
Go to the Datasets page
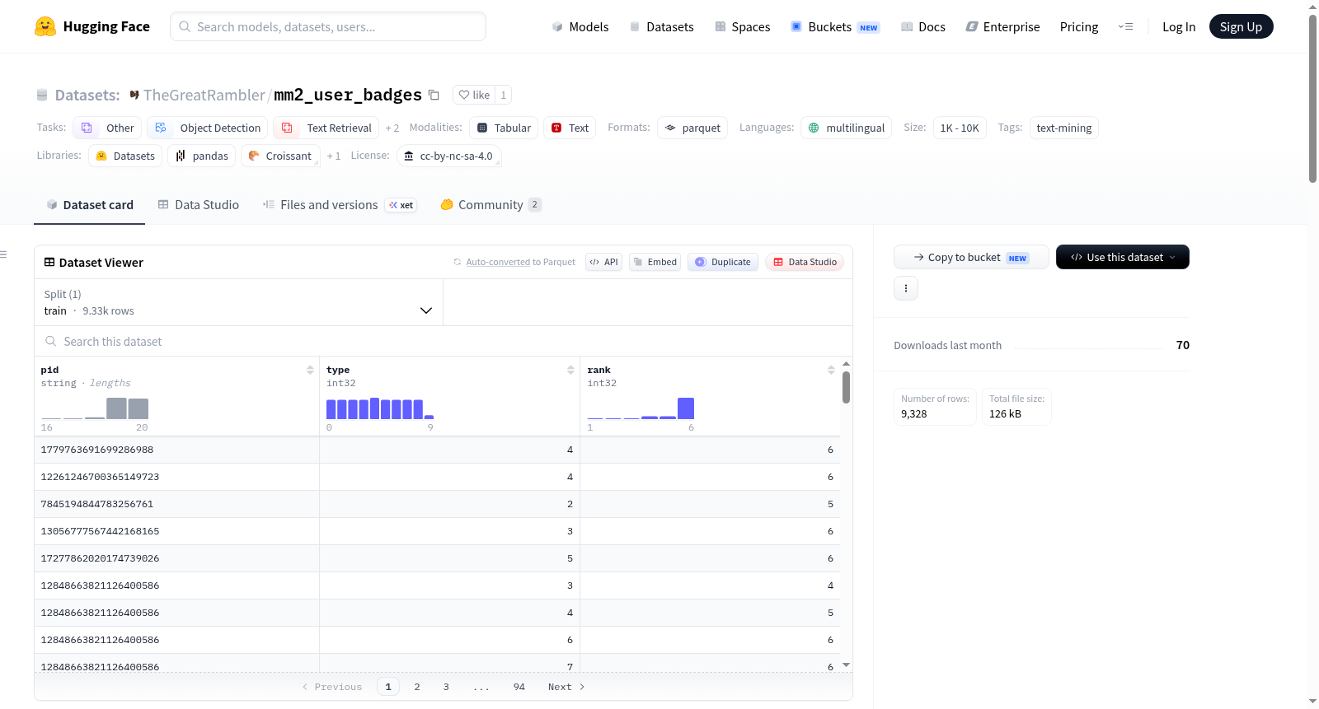661,26
